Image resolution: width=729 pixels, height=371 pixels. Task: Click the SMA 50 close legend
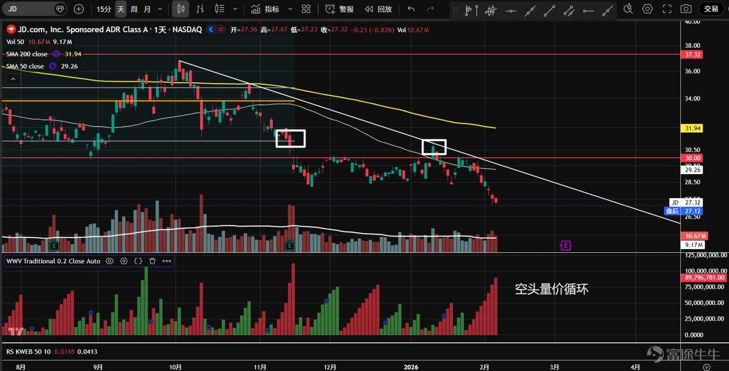point(25,66)
